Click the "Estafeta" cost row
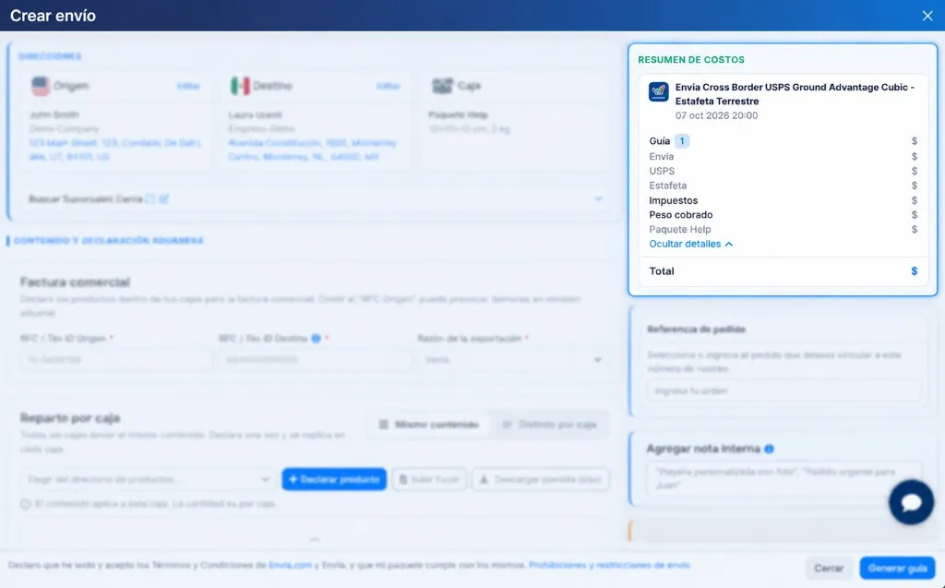This screenshot has height=588, width=945. (783, 186)
